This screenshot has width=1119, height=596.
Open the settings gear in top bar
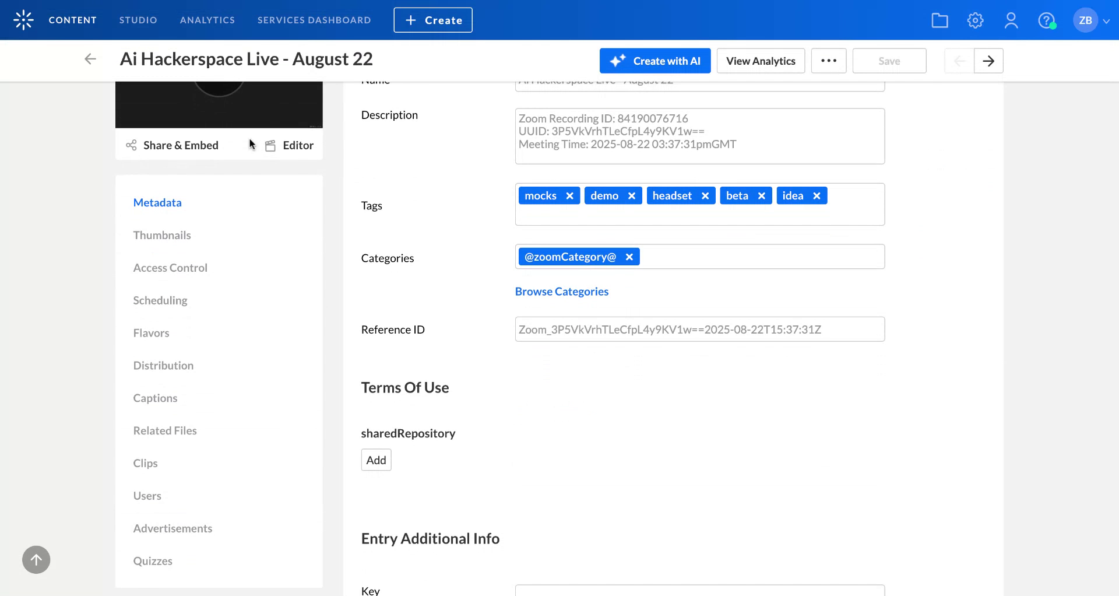tap(975, 20)
